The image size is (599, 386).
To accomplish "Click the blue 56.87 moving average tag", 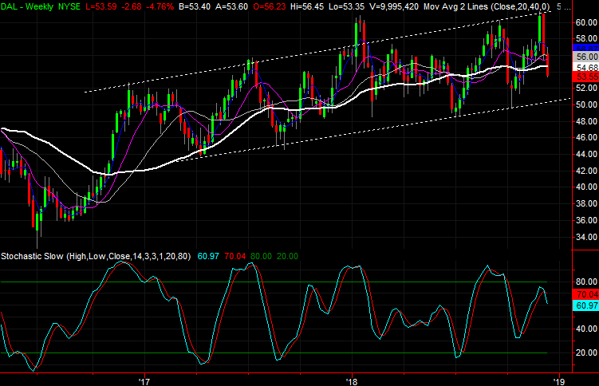I will click(x=585, y=49).
